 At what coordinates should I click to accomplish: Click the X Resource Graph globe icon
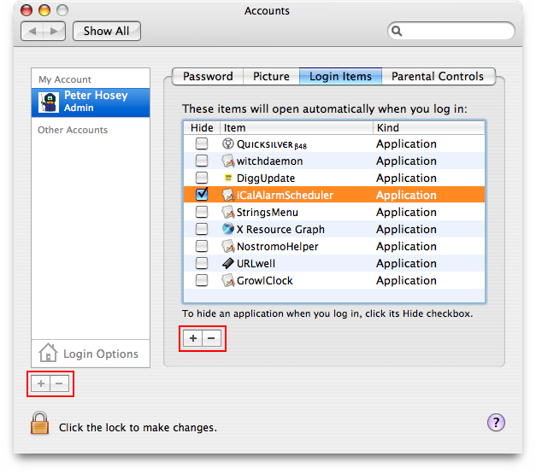[x=228, y=229]
